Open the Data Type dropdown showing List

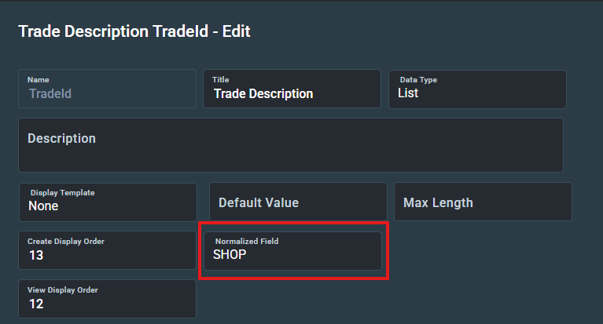477,89
